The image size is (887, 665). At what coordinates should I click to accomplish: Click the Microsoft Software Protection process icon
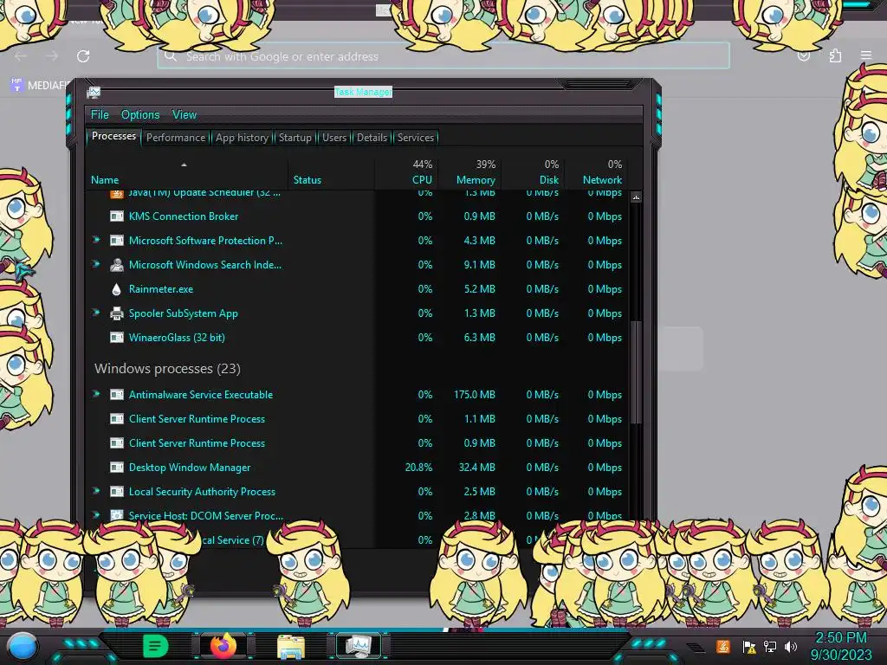[117, 241]
